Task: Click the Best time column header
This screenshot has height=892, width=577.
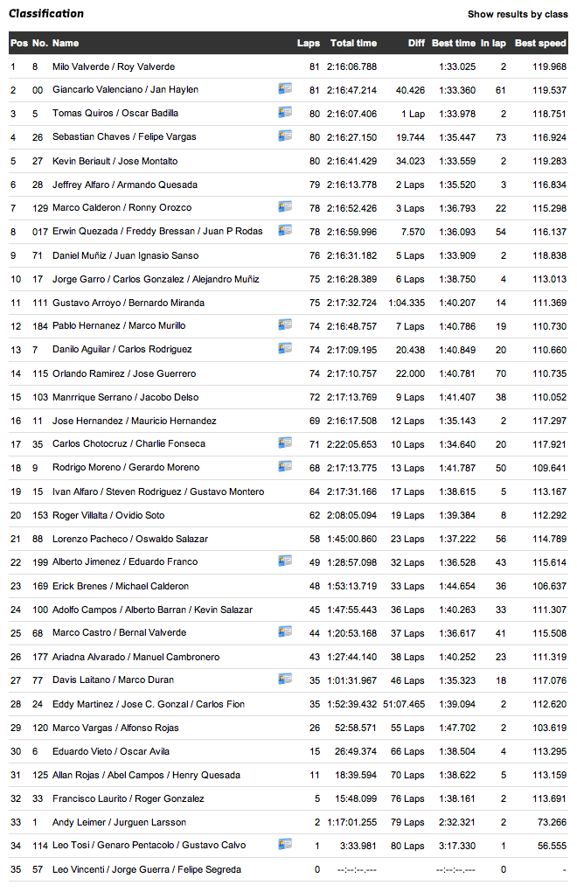Action: coord(454,43)
